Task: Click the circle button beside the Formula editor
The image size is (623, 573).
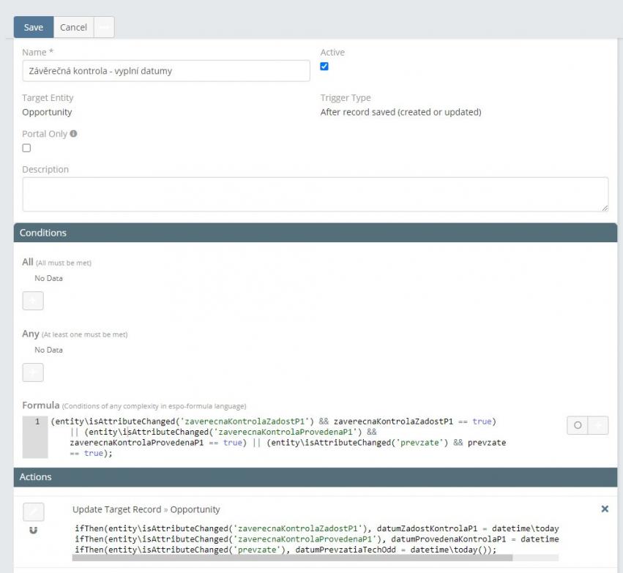Action: pos(578,425)
